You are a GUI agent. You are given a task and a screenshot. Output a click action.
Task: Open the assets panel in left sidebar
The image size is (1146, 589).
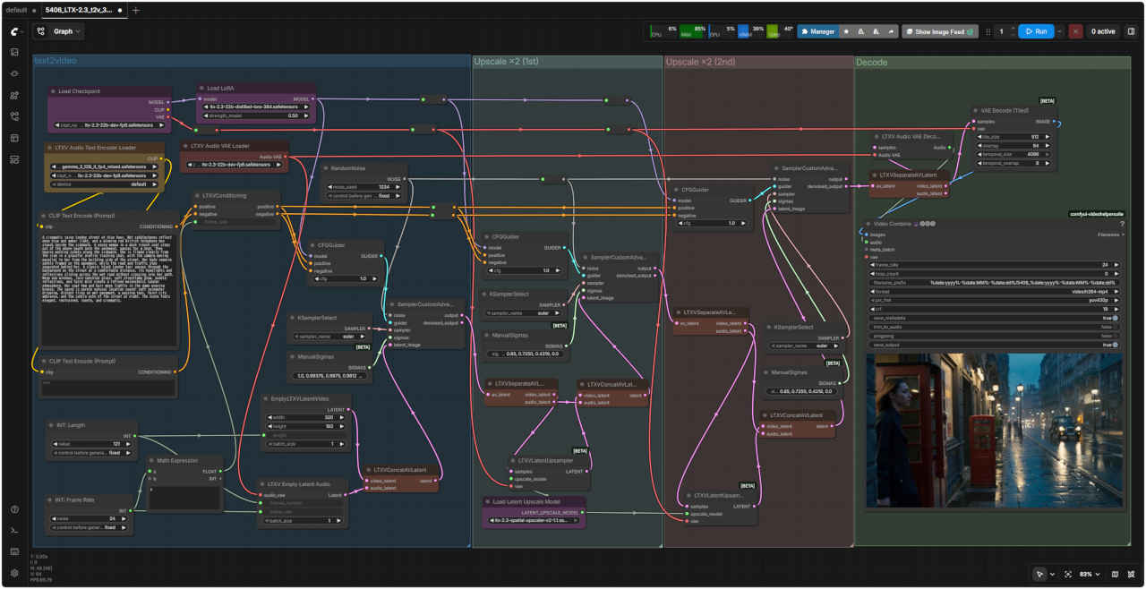[14, 52]
